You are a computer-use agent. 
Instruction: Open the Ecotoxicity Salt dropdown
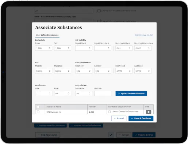[x=62, y=48]
